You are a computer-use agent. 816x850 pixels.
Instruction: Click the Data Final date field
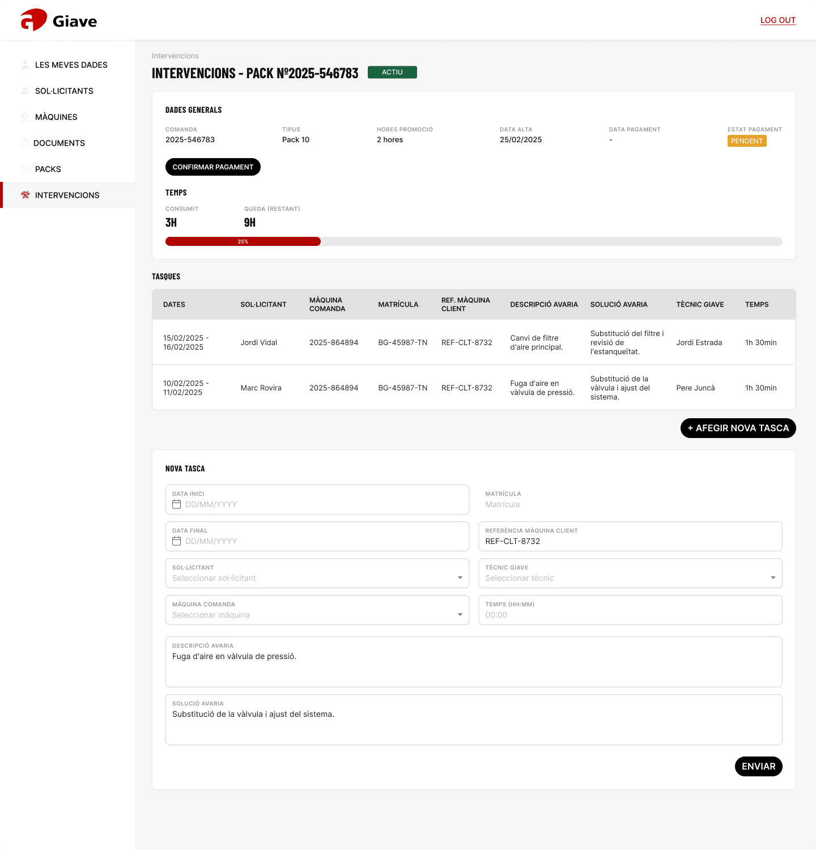[x=317, y=536]
